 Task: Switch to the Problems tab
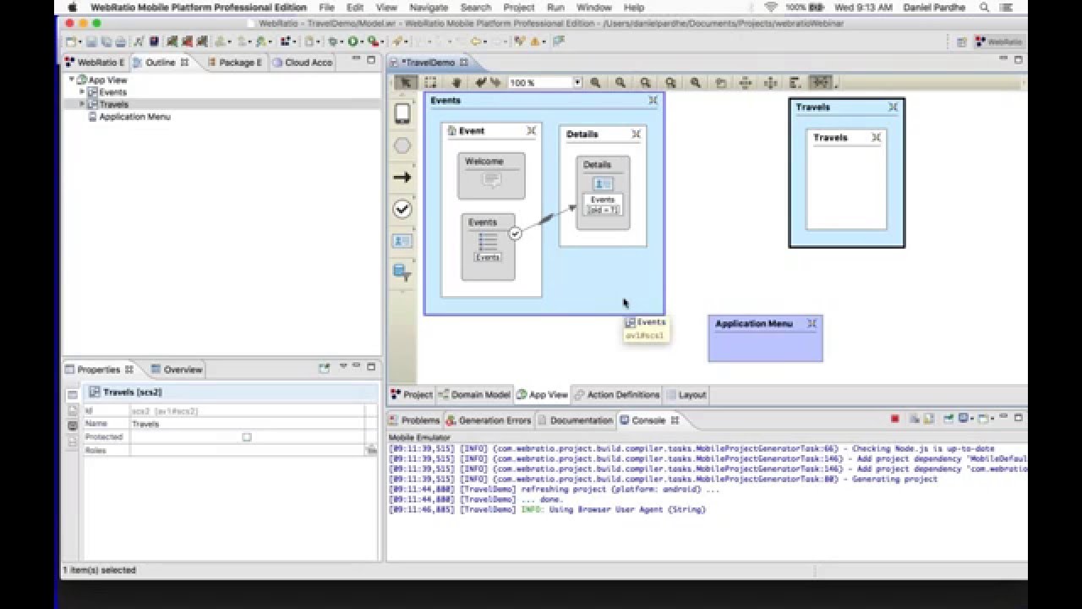tap(414, 420)
